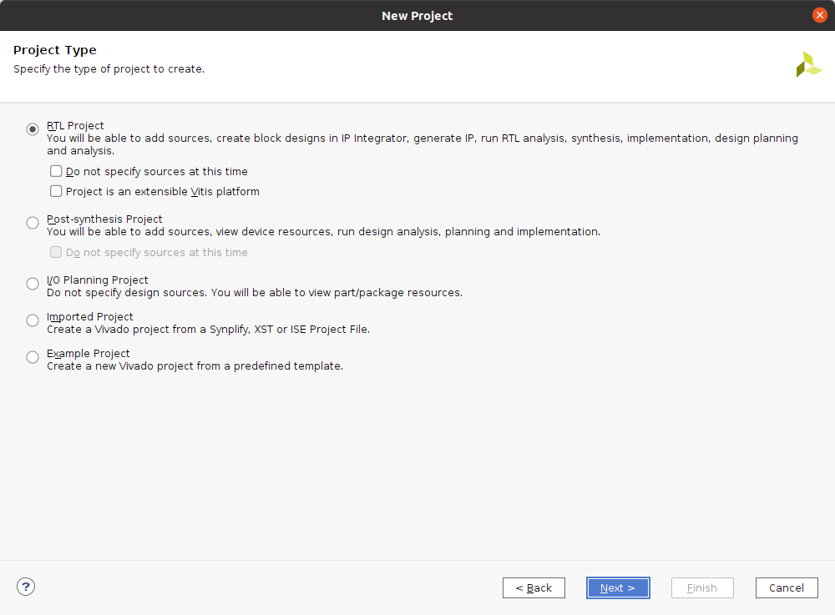The width and height of the screenshot is (835, 615).
Task: Click the help question mark icon
Action: [x=26, y=587]
